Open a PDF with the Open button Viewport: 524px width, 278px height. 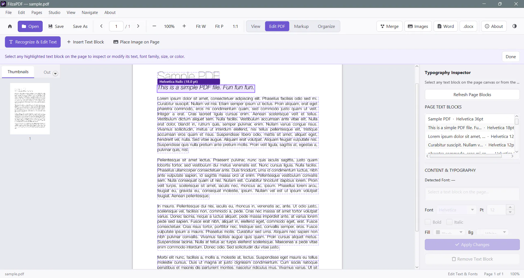pyautogui.click(x=30, y=26)
